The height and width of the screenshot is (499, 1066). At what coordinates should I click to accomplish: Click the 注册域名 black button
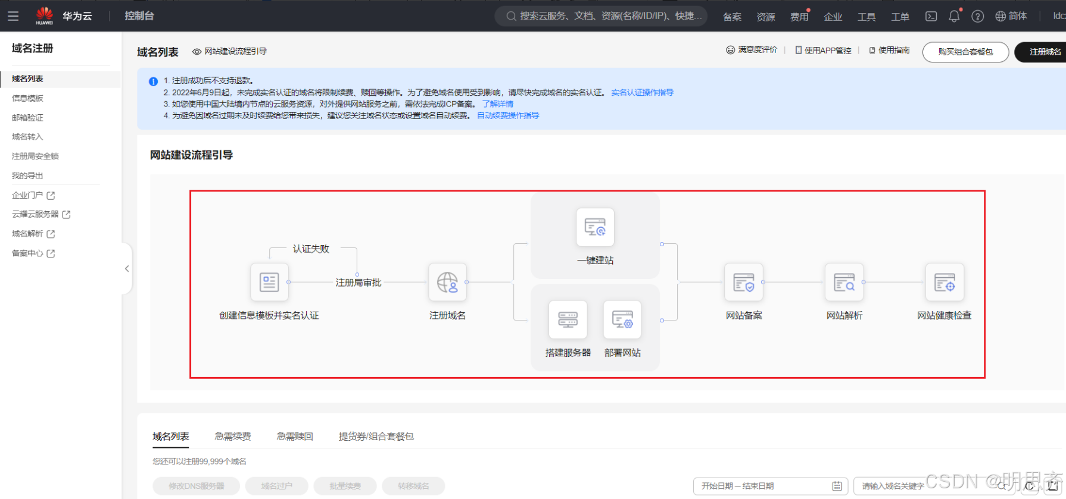point(1042,52)
